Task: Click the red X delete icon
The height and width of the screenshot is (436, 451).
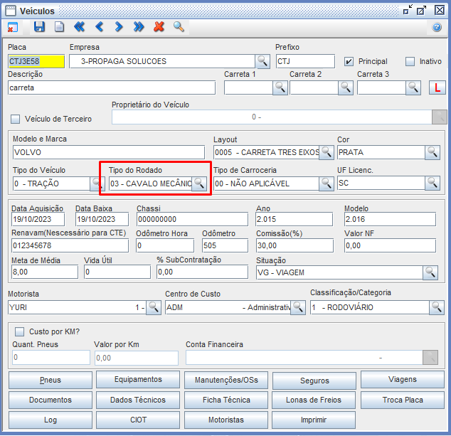Action: (x=159, y=27)
